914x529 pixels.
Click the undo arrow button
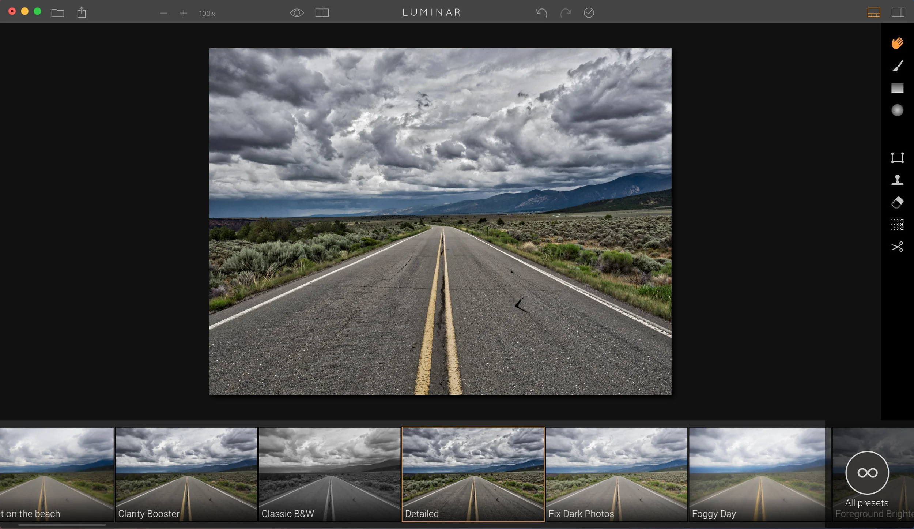click(x=541, y=13)
